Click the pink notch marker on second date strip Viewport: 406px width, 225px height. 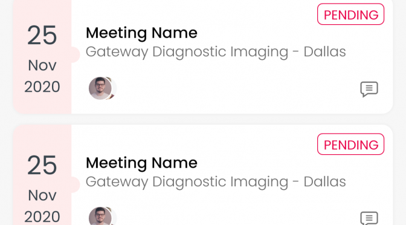pyautogui.click(x=75, y=184)
